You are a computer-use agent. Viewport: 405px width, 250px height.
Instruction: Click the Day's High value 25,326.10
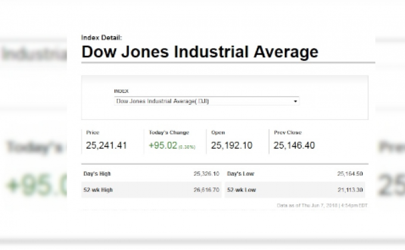pyautogui.click(x=206, y=174)
